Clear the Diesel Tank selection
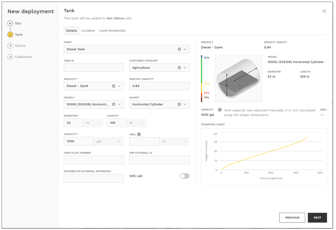Screen dimensions: 336x230 coord(179,49)
